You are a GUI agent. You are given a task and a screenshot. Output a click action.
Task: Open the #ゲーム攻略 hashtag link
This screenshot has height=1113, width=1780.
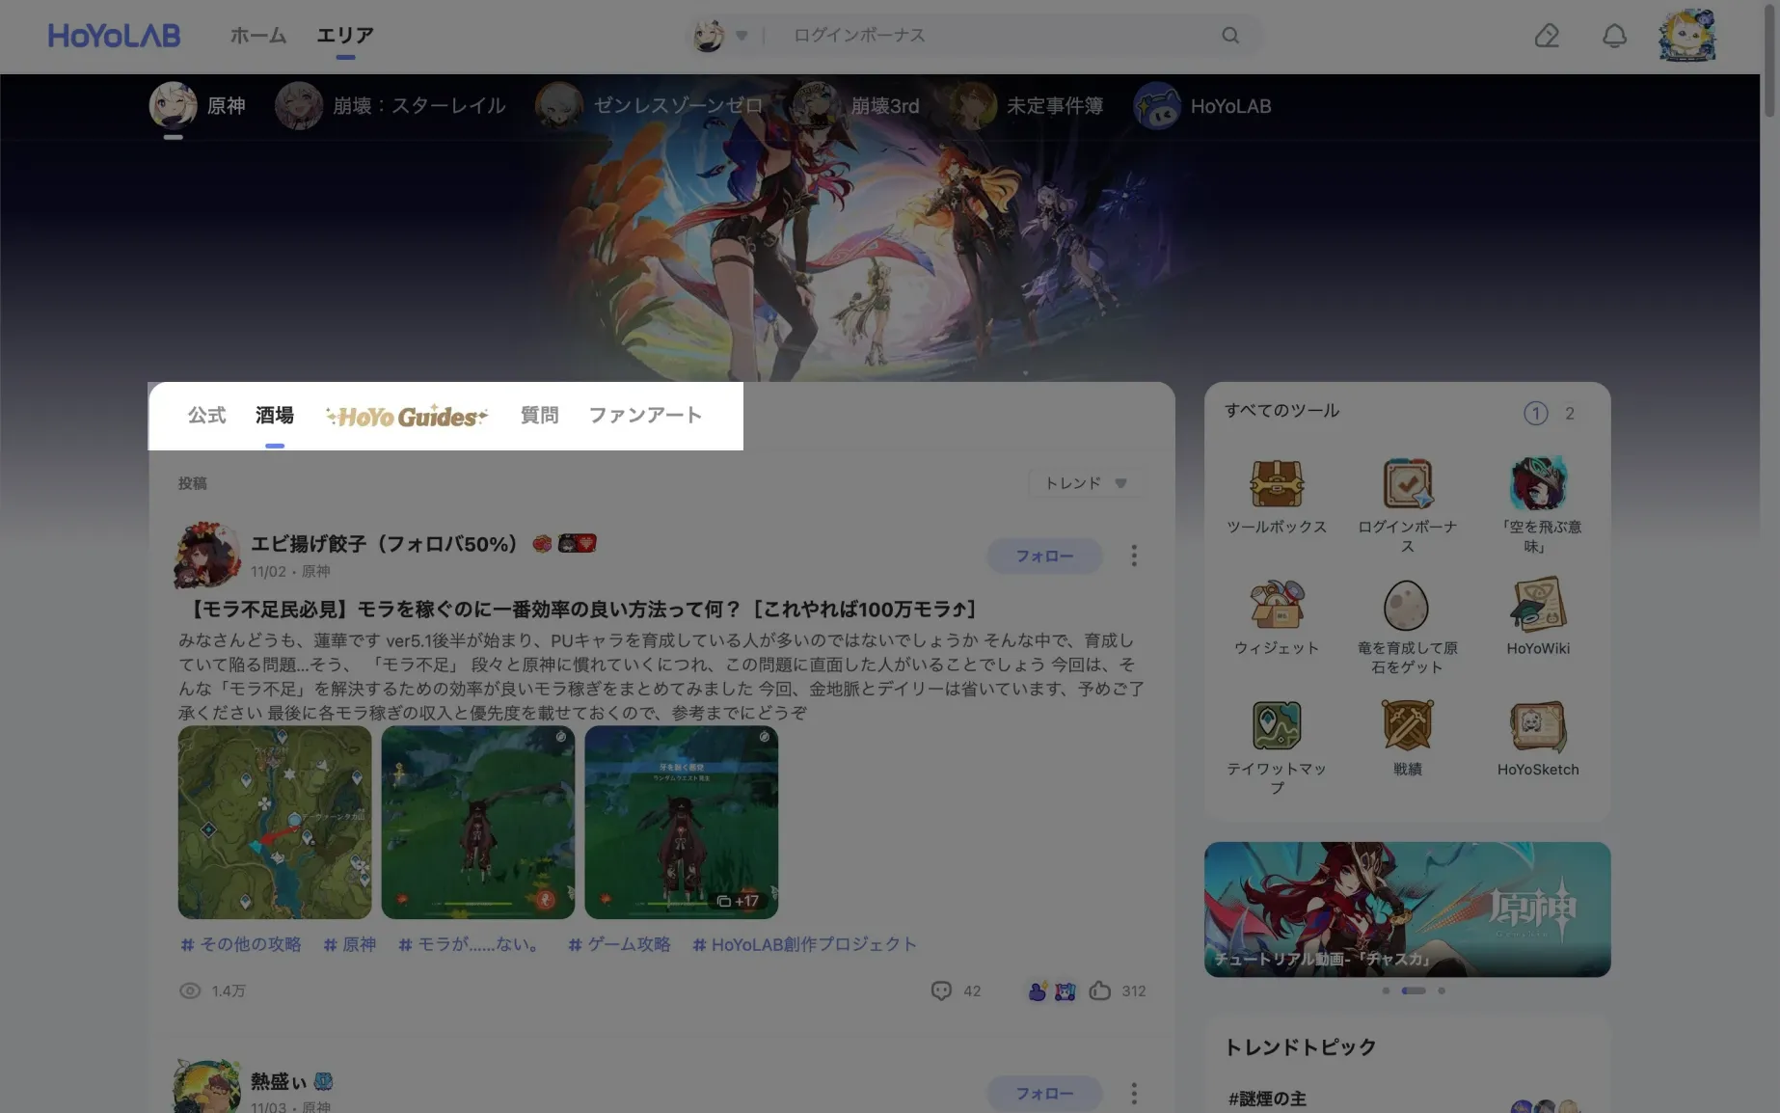click(619, 944)
